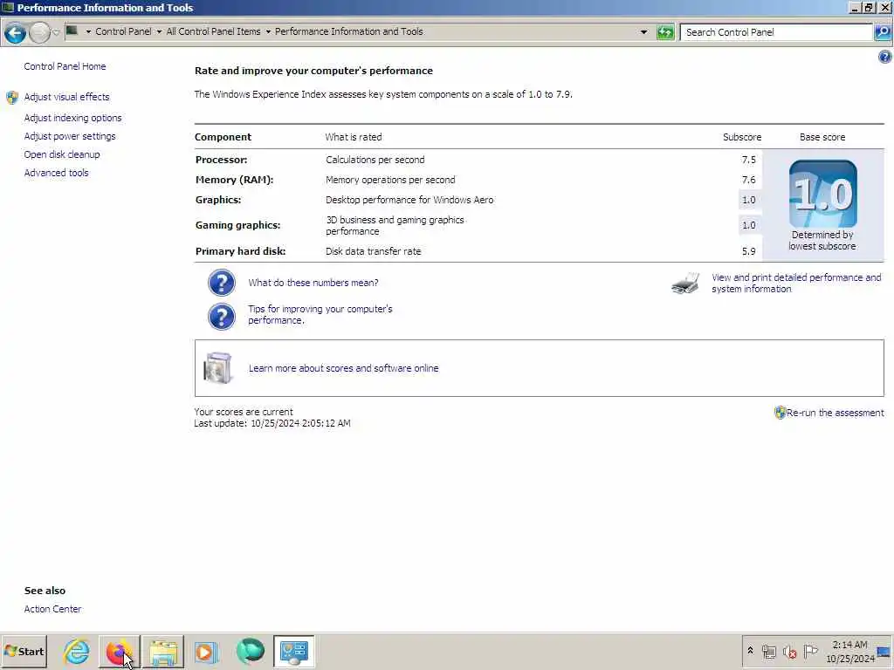Click Show desktop icon beside clock
Screen dimensions: 894x670
pos(884,651)
